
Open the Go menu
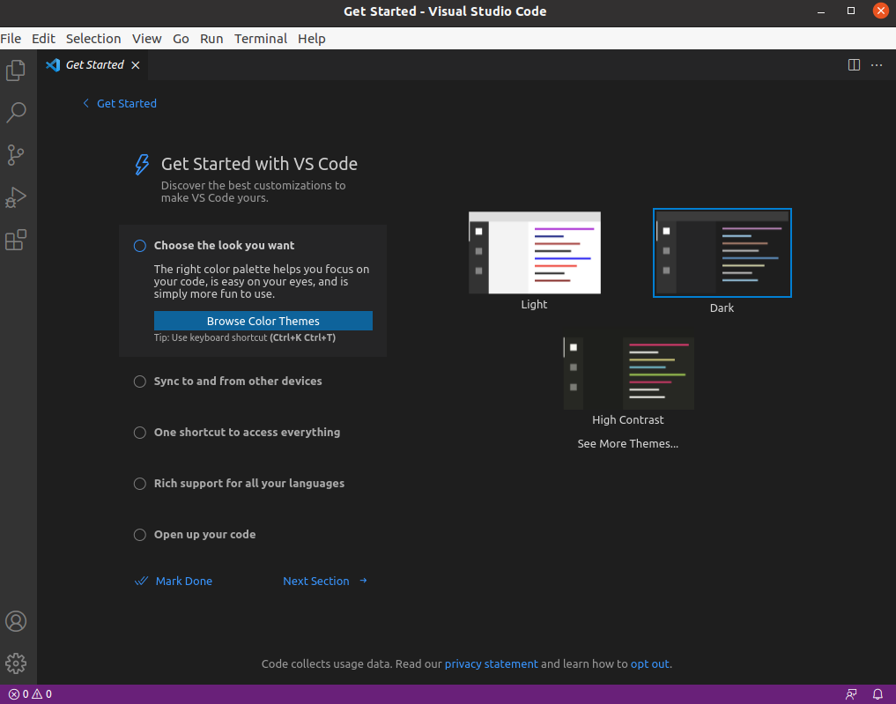click(181, 38)
